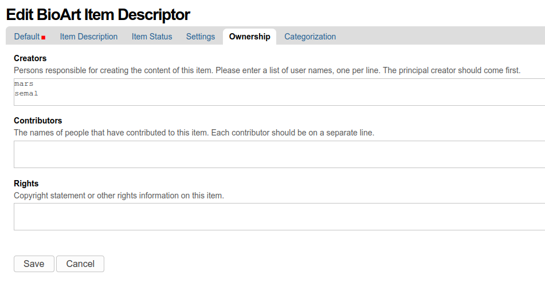The image size is (545, 283).
Task: Select the Settings tab
Action: point(201,37)
